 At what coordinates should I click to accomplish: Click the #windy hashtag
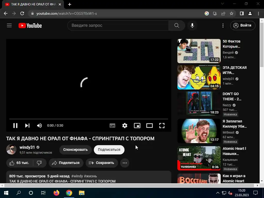click(77, 176)
